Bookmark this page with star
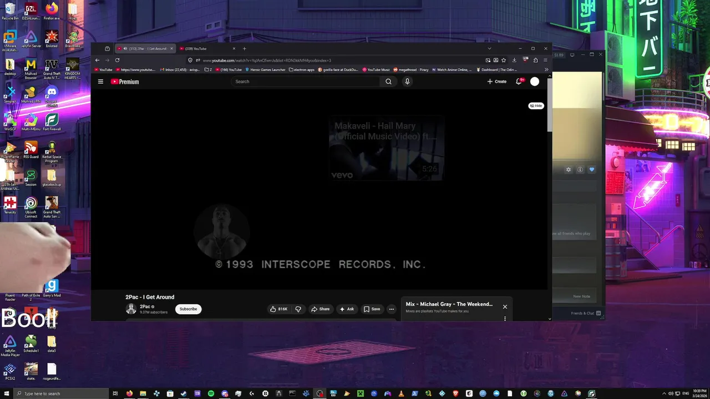Image resolution: width=710 pixels, height=399 pixels. coord(504,60)
